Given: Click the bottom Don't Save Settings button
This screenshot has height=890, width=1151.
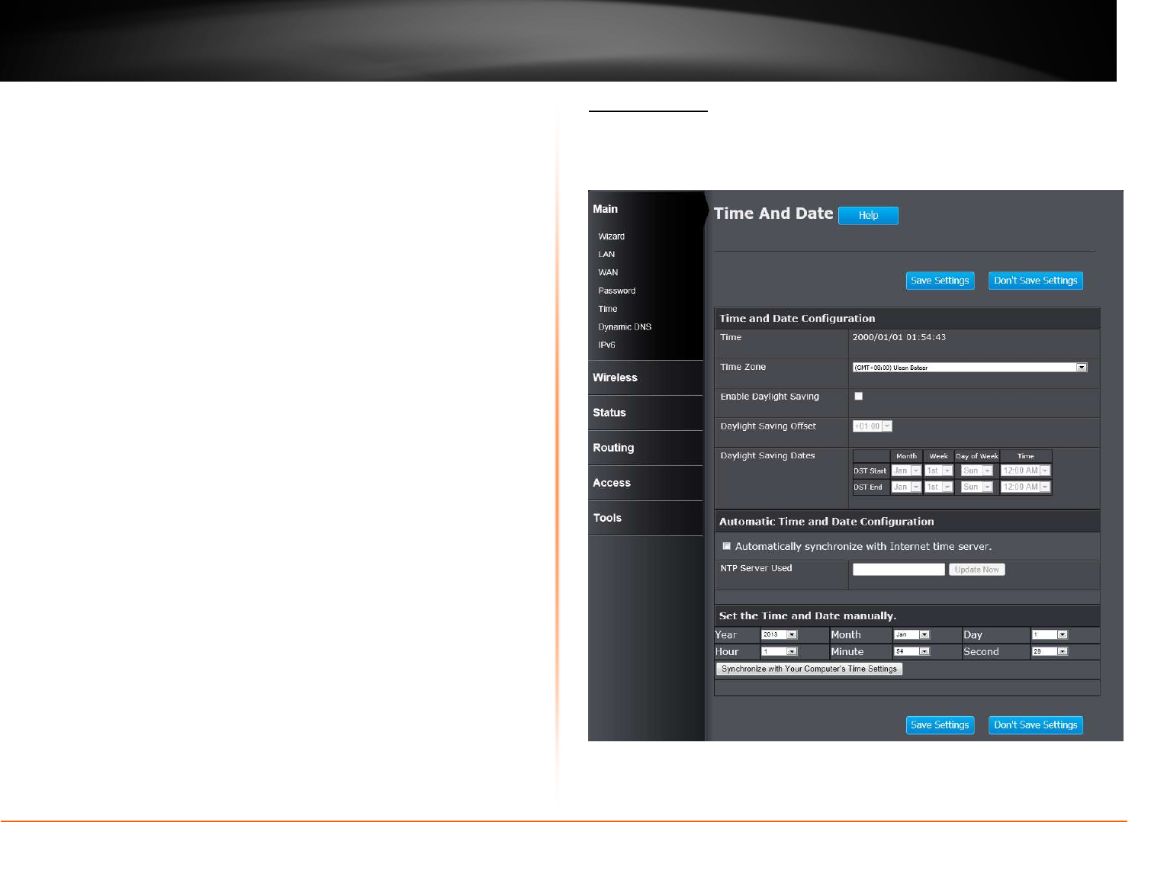Looking at the screenshot, I should [1035, 725].
